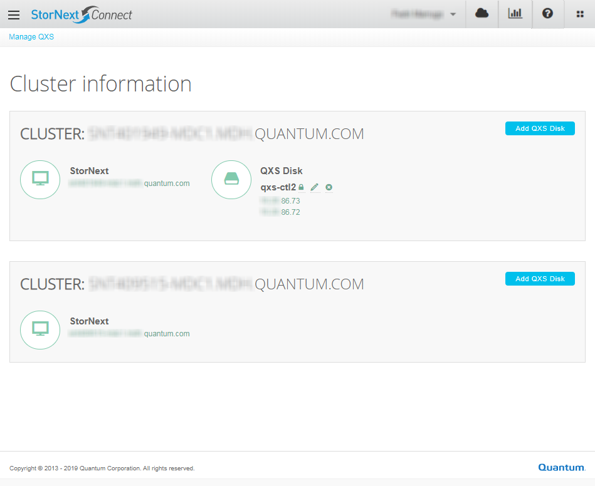The height and width of the screenshot is (486, 595).
Task: Open the second cluster's StorNext quantum.com link
Action: pos(129,334)
